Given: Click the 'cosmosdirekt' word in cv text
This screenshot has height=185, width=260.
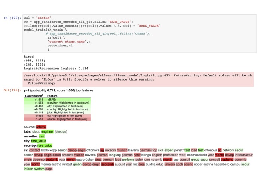Looking at the screenshot, I should pyautogui.click(x=197, y=155).
